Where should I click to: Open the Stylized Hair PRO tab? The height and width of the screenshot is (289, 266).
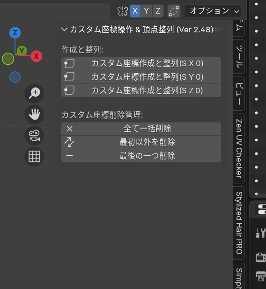(239, 223)
